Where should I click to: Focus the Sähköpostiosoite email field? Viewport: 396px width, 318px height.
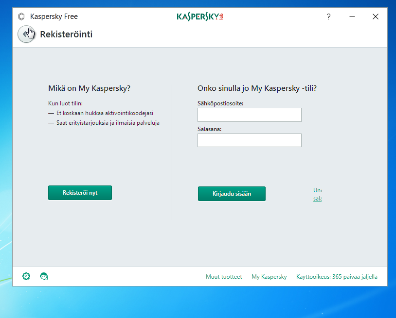[250, 115]
